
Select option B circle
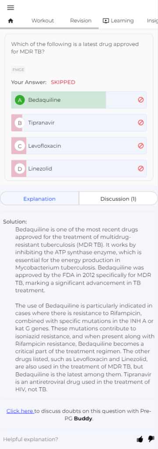20,123
